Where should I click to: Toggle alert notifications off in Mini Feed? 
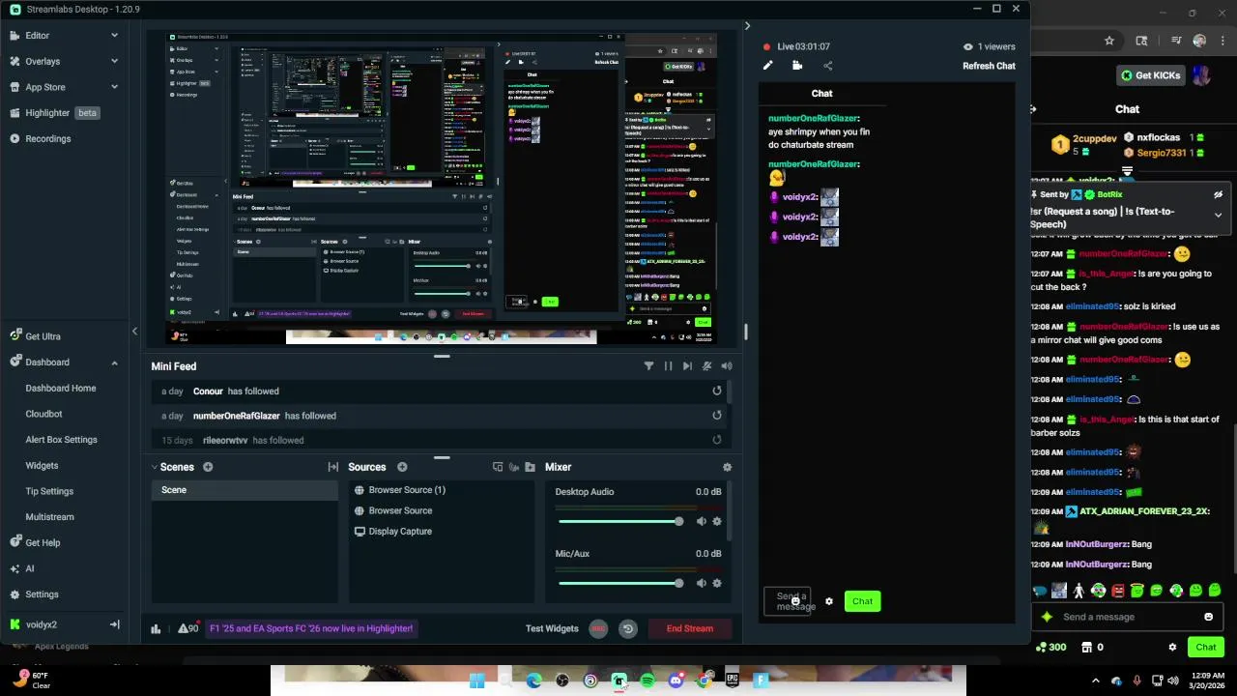click(x=707, y=366)
